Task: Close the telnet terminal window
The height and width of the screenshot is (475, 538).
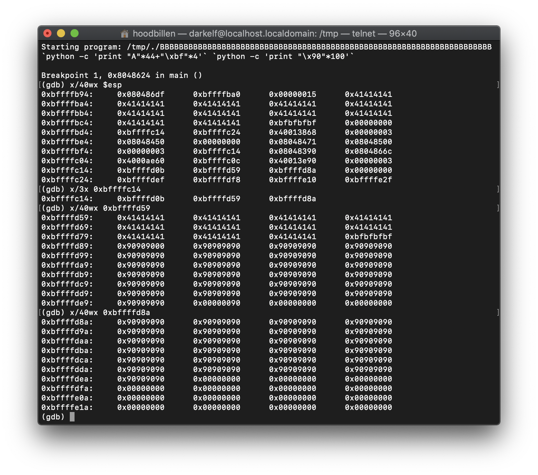Action: coord(47,33)
